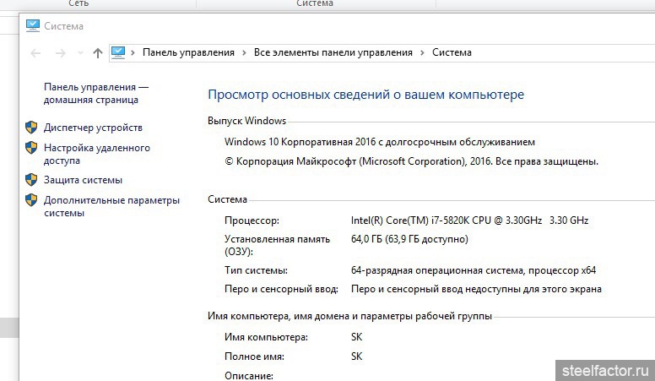The height and width of the screenshot is (381, 655).
Task: Click the computer icon in address bar
Action: pyautogui.click(x=118, y=52)
